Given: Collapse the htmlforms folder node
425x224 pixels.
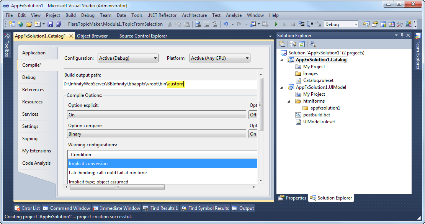Looking at the screenshot, I should point(289,101).
